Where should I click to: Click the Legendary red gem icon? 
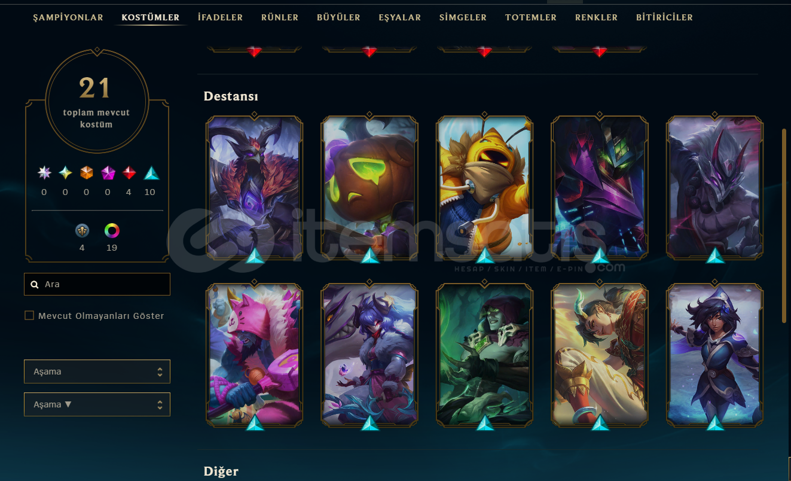(129, 173)
